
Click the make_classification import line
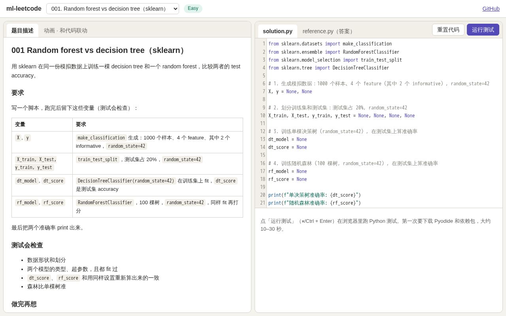point(330,44)
